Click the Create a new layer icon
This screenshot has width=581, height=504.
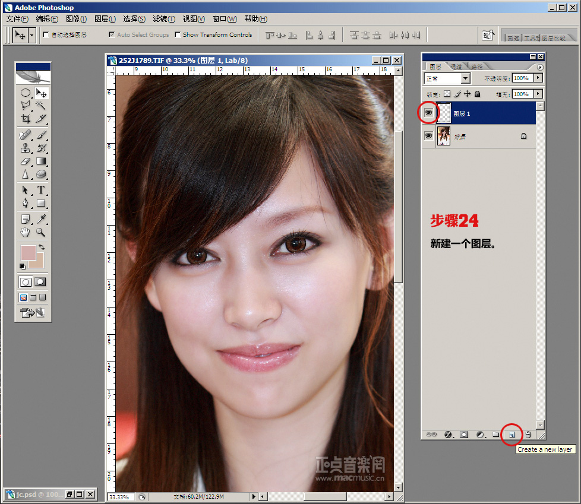coord(511,435)
